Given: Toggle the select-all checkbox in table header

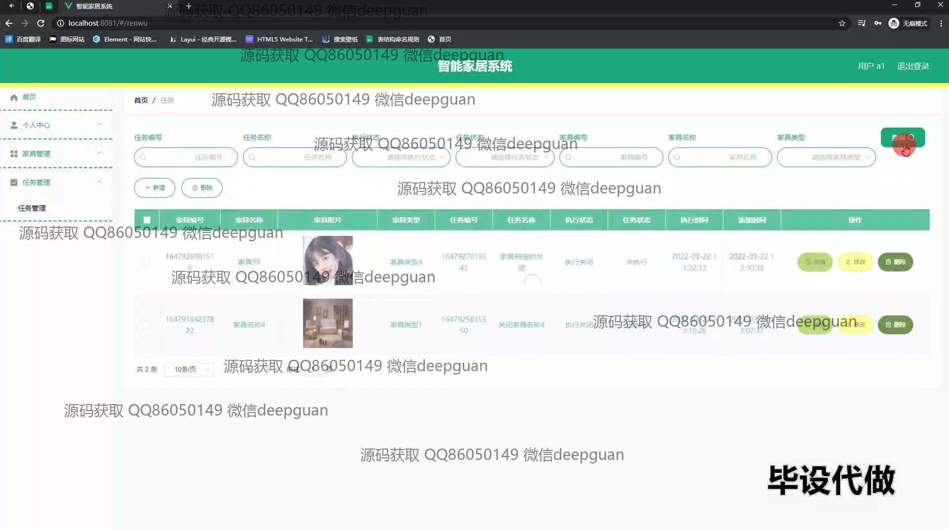Looking at the screenshot, I should point(147,220).
